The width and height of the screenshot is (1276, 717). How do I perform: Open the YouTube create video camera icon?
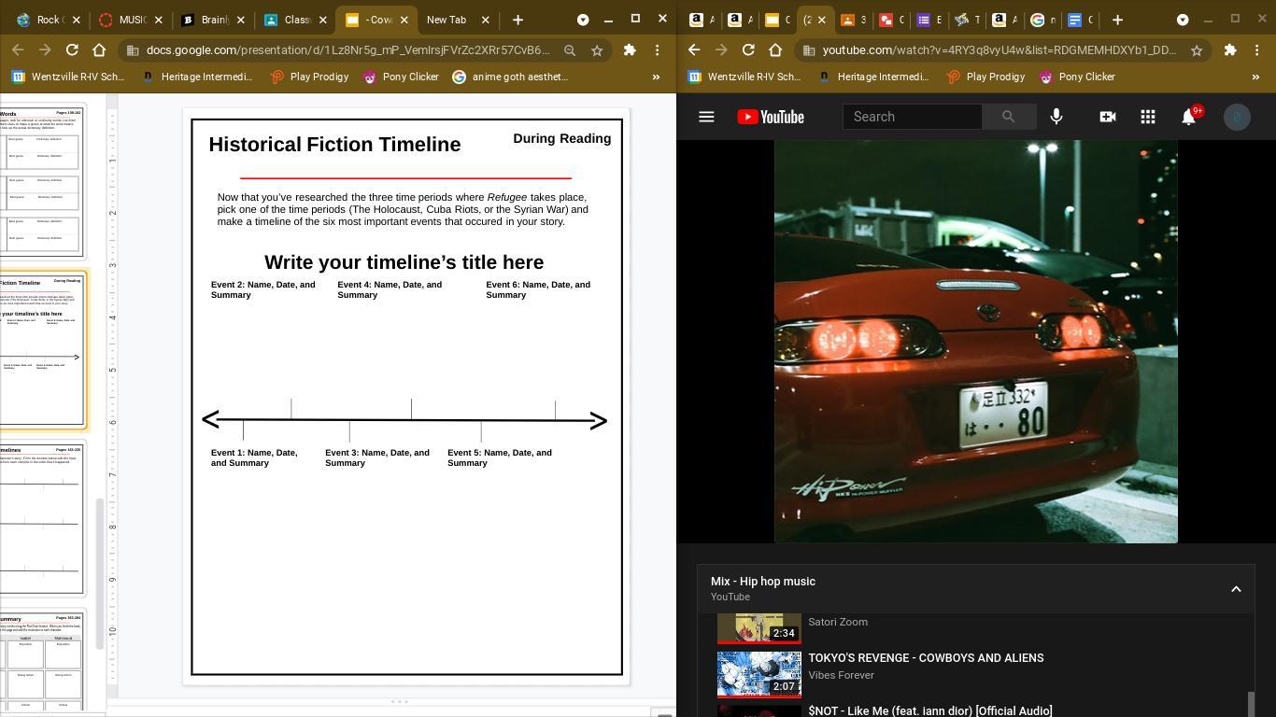point(1107,117)
